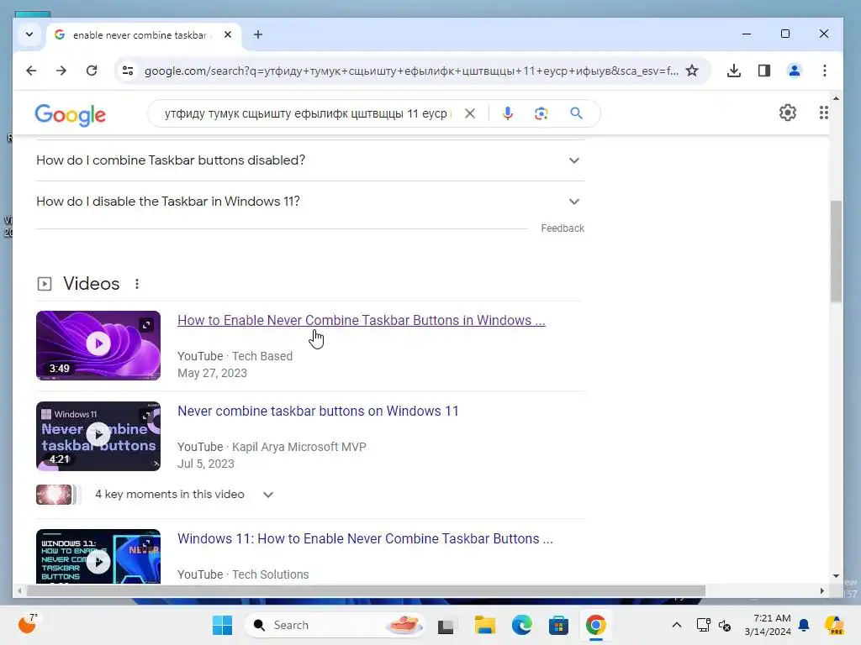Play the 4:21 Kapil Arya video thumbnail
The width and height of the screenshot is (861, 645).
tap(98, 436)
